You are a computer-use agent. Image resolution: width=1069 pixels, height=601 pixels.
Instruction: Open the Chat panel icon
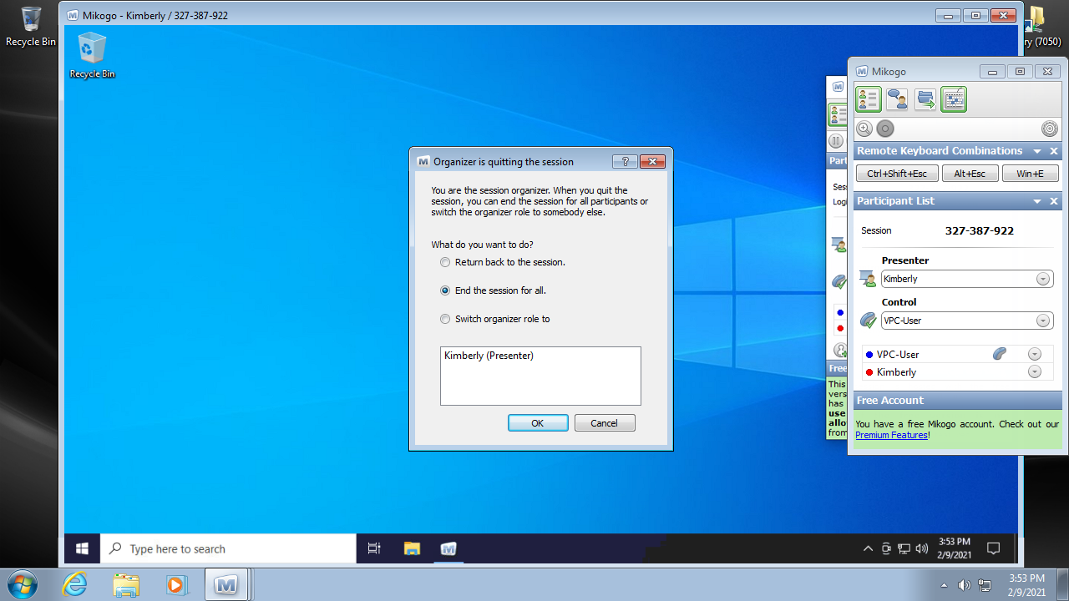point(897,99)
